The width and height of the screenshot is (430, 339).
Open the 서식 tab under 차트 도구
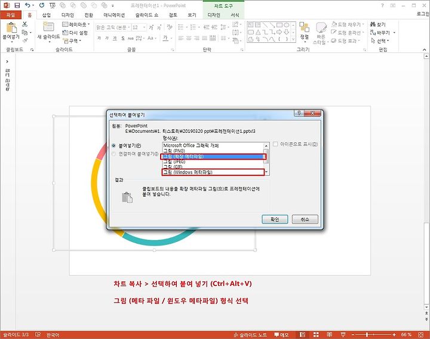(235, 15)
